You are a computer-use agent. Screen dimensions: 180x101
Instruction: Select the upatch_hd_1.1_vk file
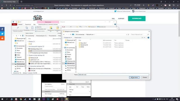point(35,60)
